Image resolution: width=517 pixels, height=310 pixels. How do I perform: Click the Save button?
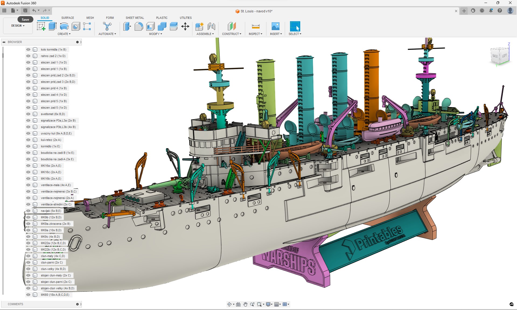click(25, 11)
